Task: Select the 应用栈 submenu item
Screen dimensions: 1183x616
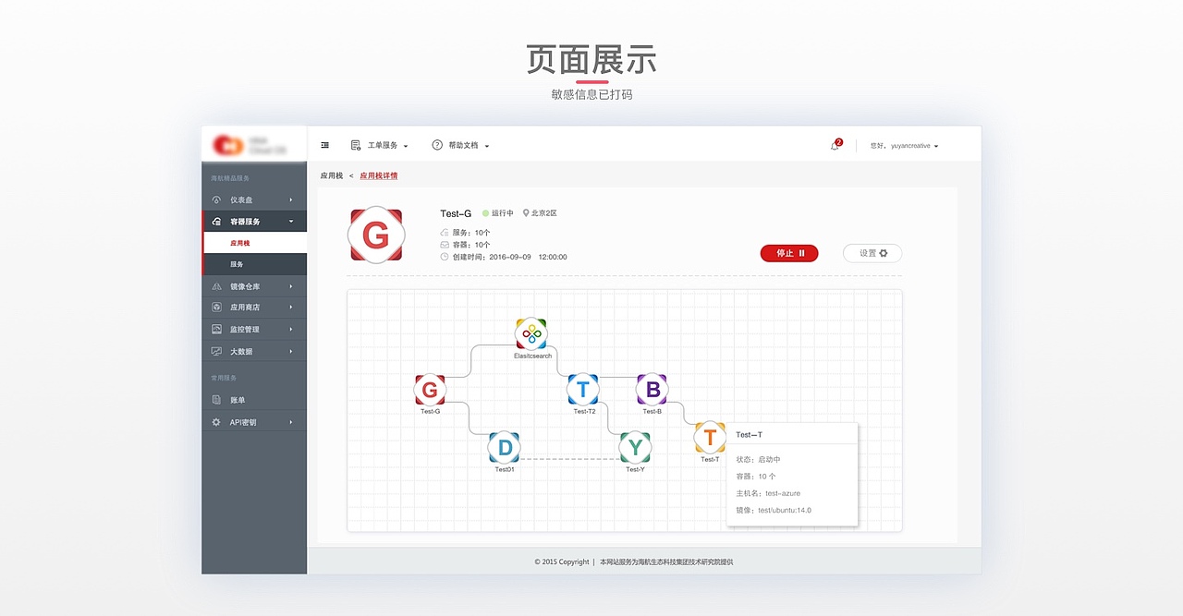Action: pyautogui.click(x=254, y=243)
